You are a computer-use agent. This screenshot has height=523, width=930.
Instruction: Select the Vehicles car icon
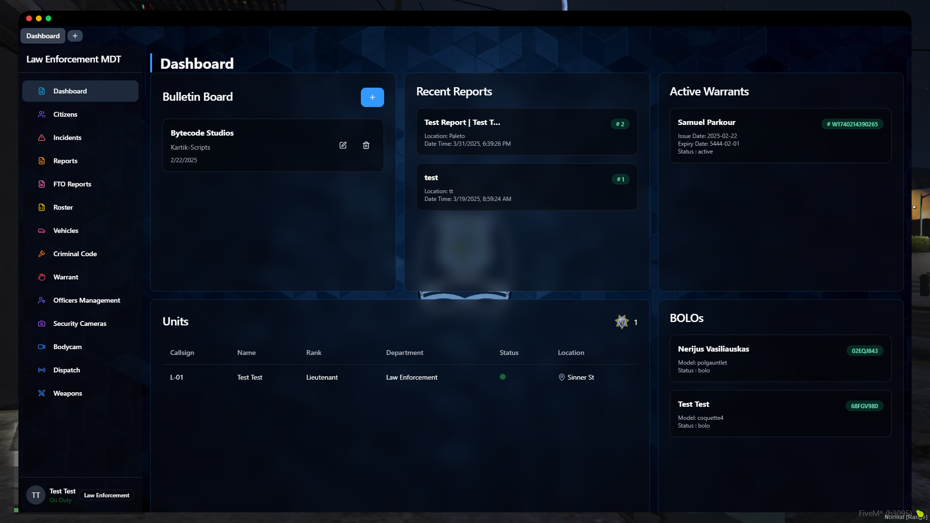click(x=42, y=231)
